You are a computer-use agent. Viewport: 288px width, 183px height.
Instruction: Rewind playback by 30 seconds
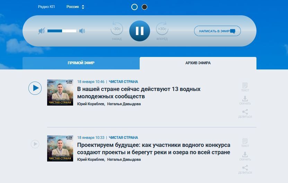[x=117, y=29]
